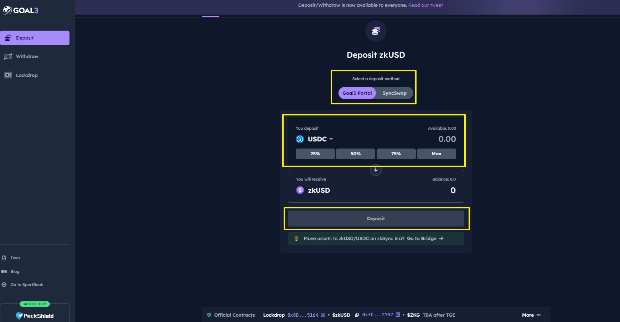620x322 pixels.
Task: Select Goal3 Portal deposit method
Action: (x=357, y=93)
